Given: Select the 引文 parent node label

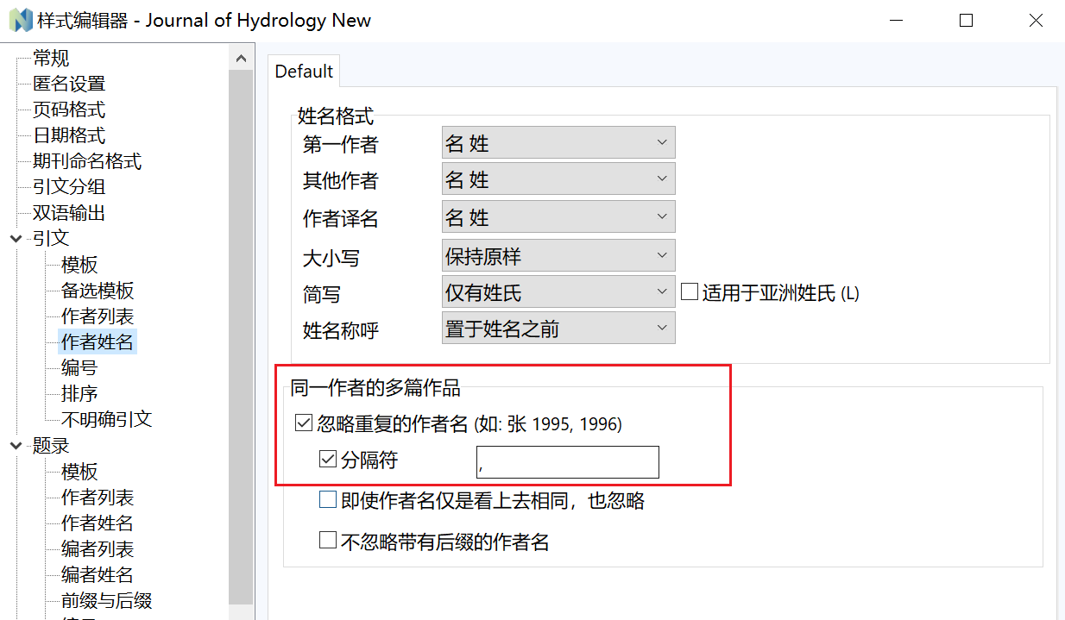Looking at the screenshot, I should pos(51,239).
